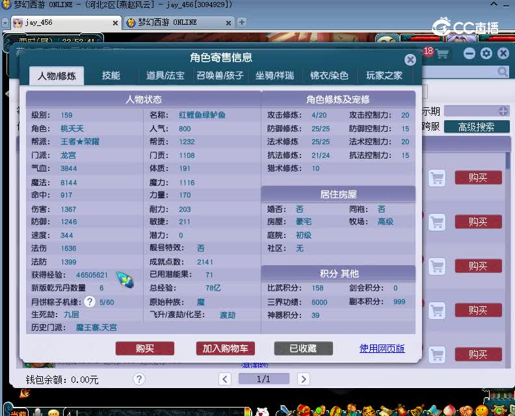515x416 pixels.
Task: Click the blue map scroll icon in toolbar
Action: [434, 411]
